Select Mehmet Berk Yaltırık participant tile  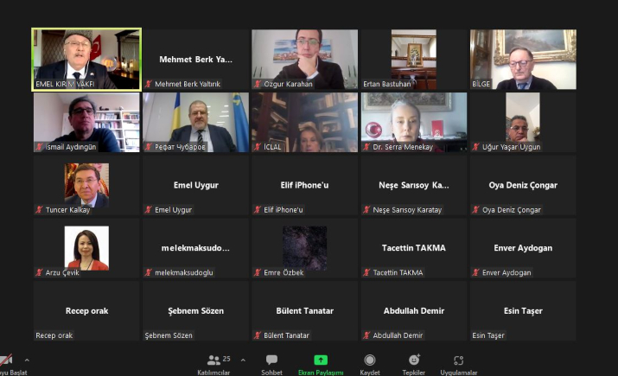coord(195,59)
